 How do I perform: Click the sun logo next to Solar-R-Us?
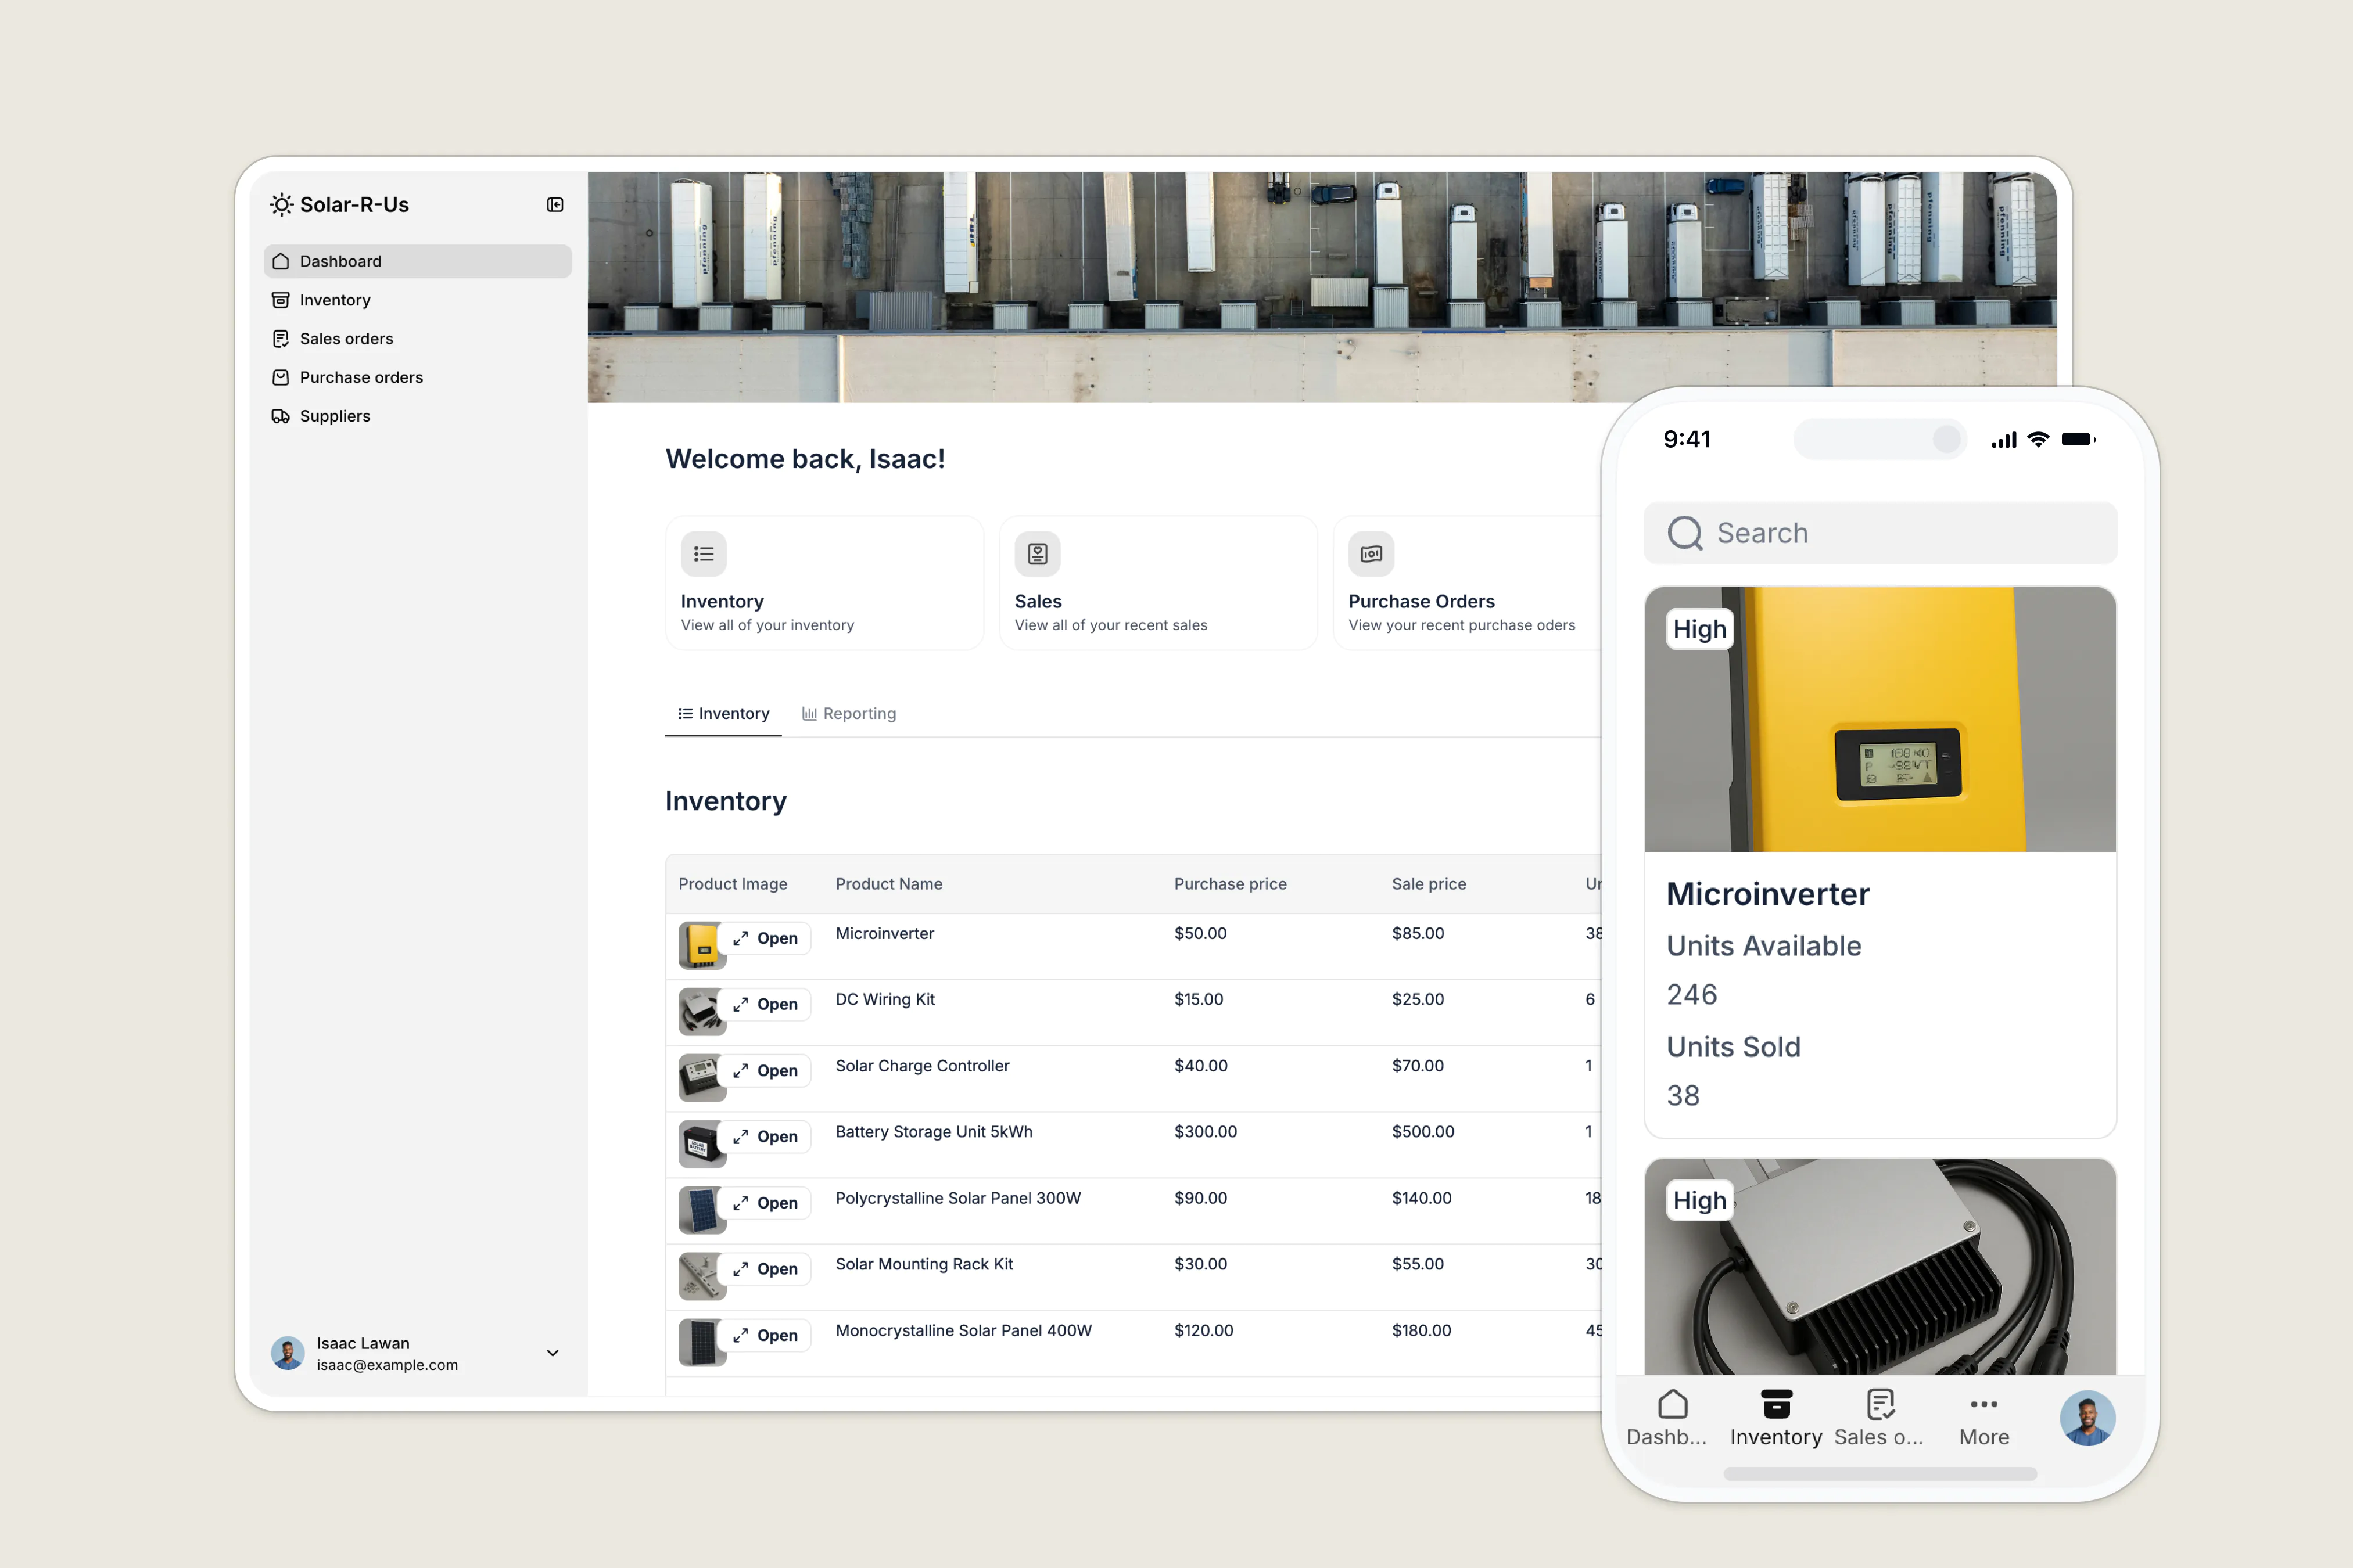tap(281, 204)
